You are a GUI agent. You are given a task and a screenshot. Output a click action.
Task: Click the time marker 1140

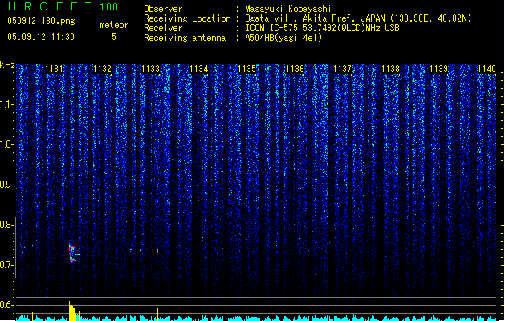coord(487,69)
